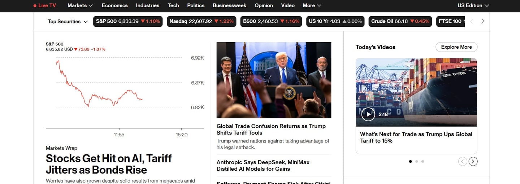Image resolution: width=520 pixels, height=184 pixels.
Task: Open the Trump press conference photo
Action: (x=274, y=80)
